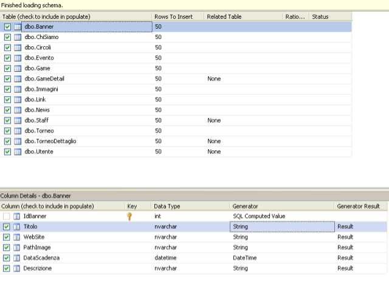
Task: Click the table icon next to dbo.Evento
Action: (x=18, y=58)
